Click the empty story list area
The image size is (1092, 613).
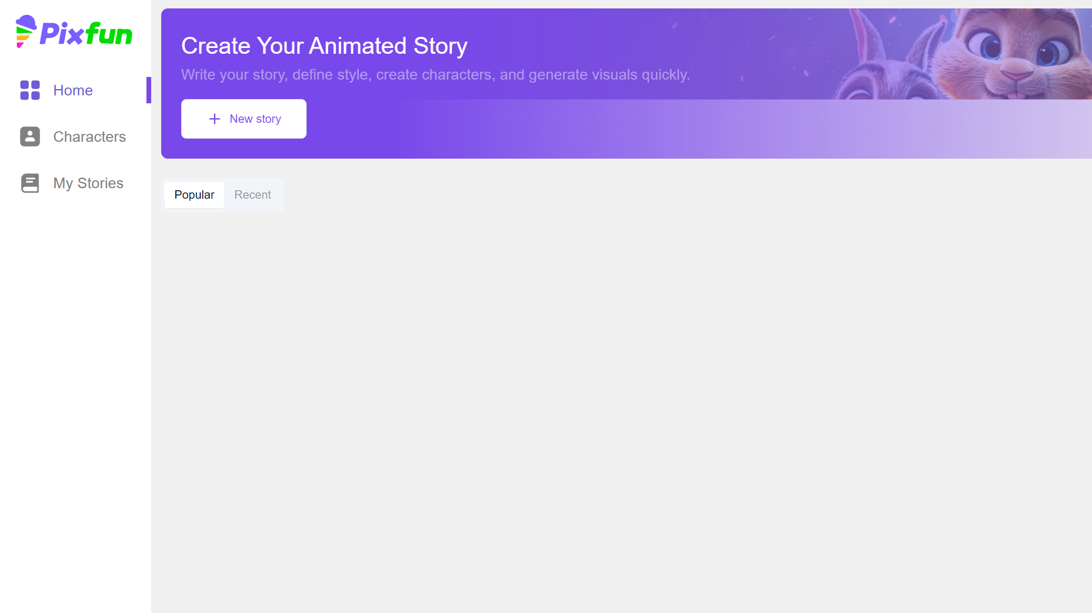pos(622,395)
